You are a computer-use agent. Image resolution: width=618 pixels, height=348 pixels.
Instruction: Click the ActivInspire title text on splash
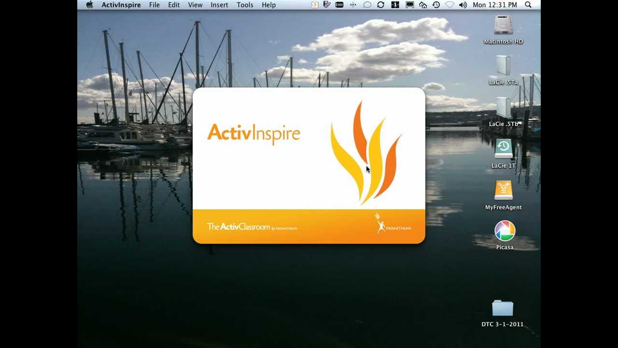pos(253,134)
